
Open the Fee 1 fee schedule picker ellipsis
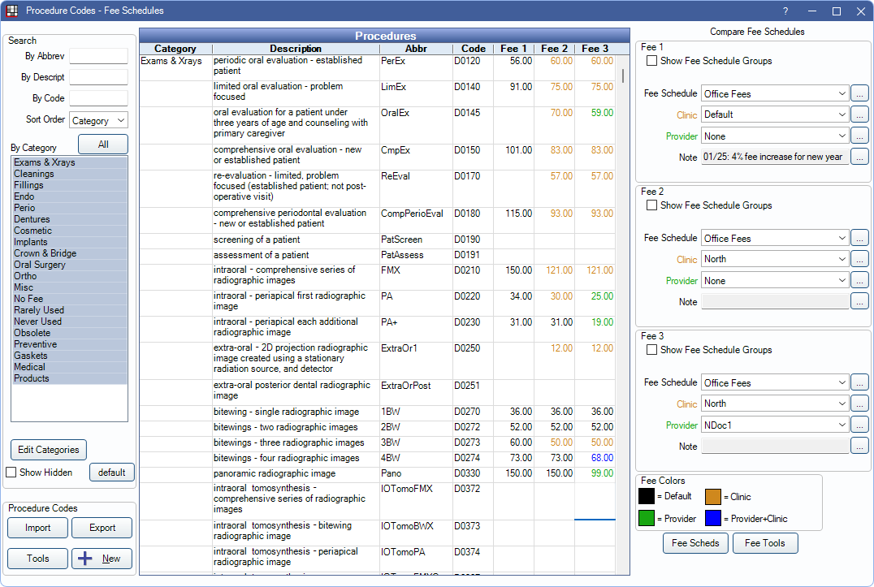[x=859, y=93]
